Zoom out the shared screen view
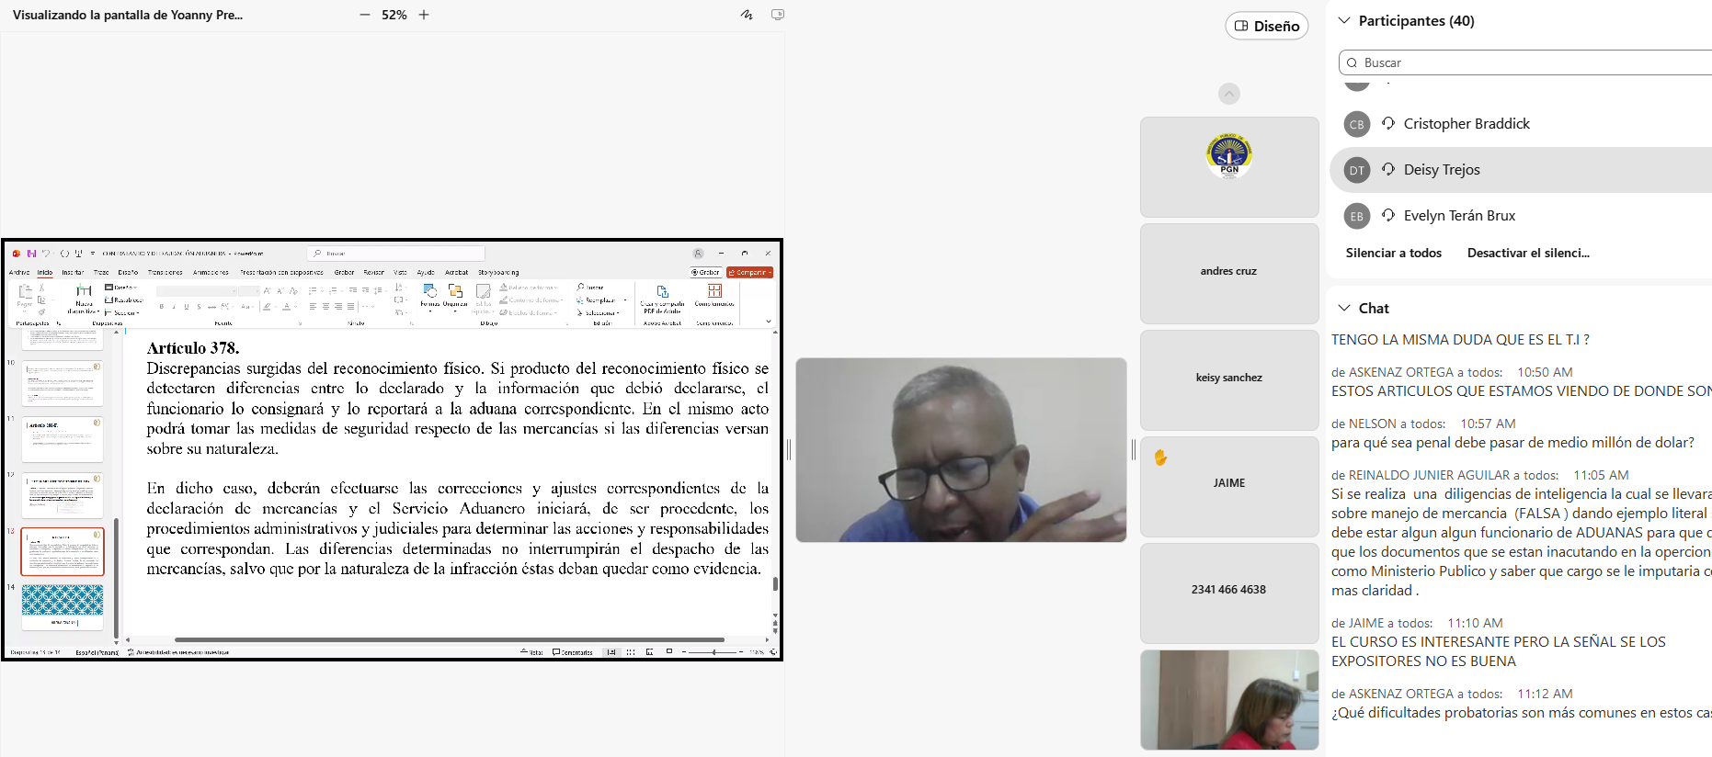Viewport: 1712px width, 757px height. coord(365,15)
